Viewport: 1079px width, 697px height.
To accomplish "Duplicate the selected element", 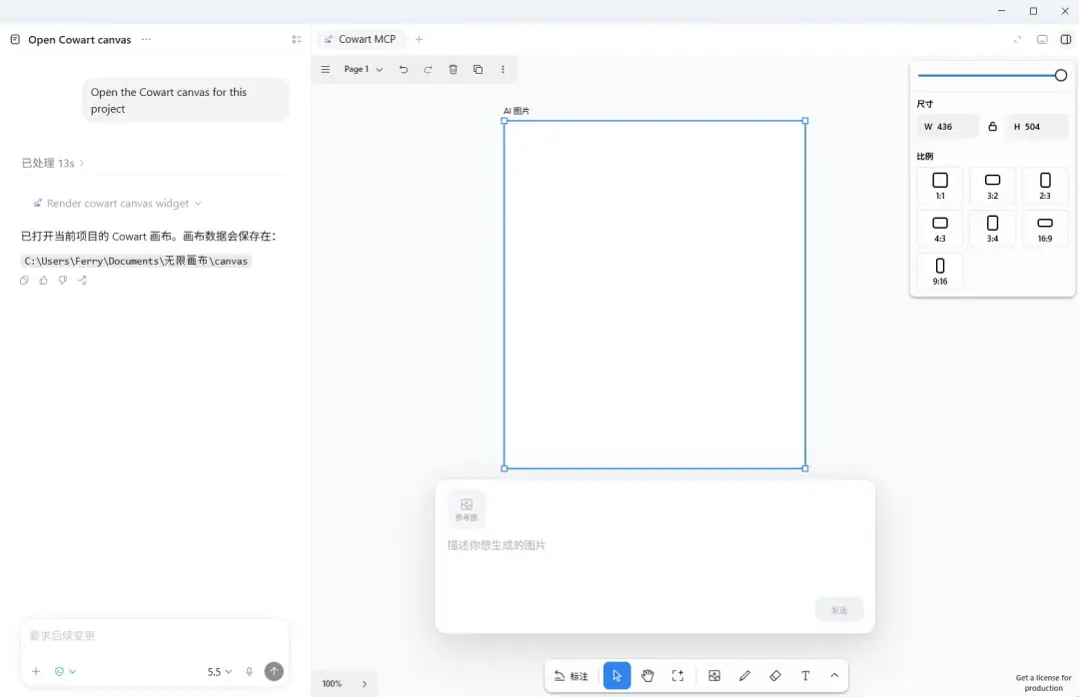I will (478, 70).
